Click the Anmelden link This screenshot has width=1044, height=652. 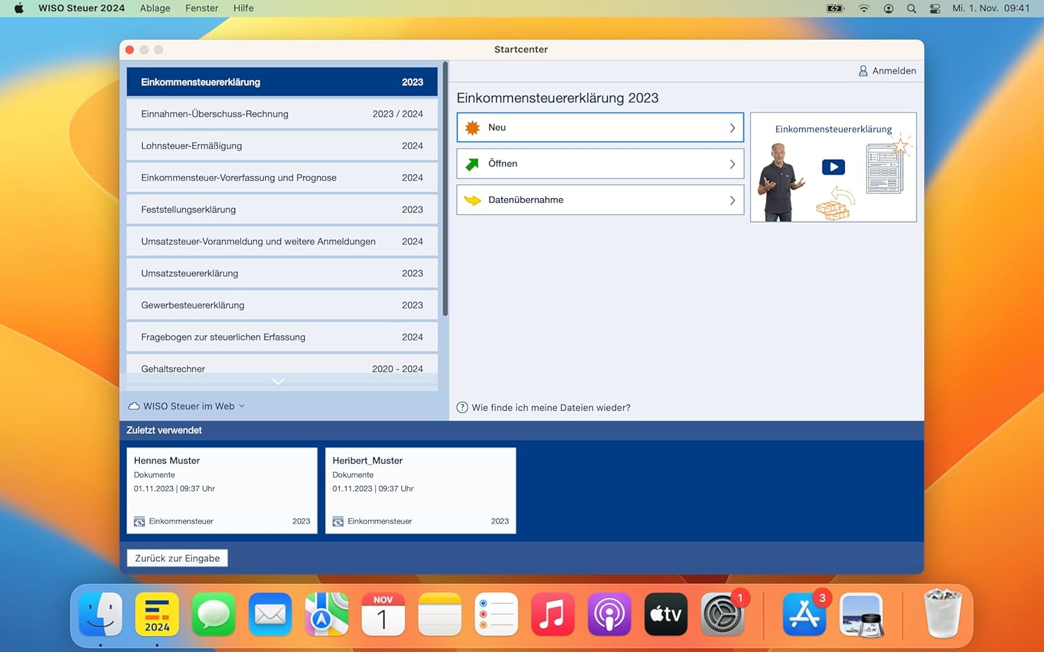point(887,71)
